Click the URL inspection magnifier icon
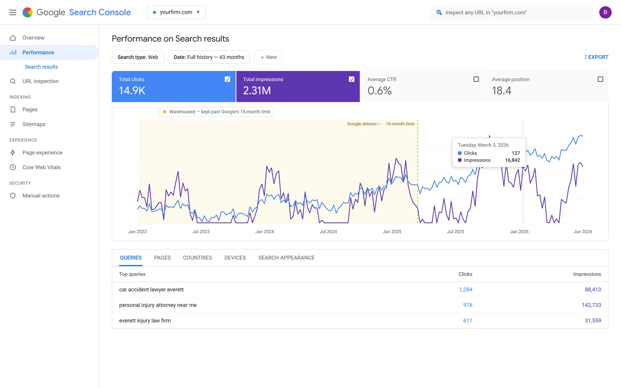Screen dimensions: 621x388 tap(13, 81)
